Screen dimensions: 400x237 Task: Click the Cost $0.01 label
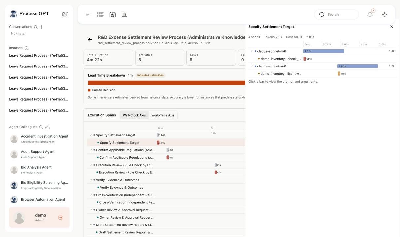coord(294,37)
